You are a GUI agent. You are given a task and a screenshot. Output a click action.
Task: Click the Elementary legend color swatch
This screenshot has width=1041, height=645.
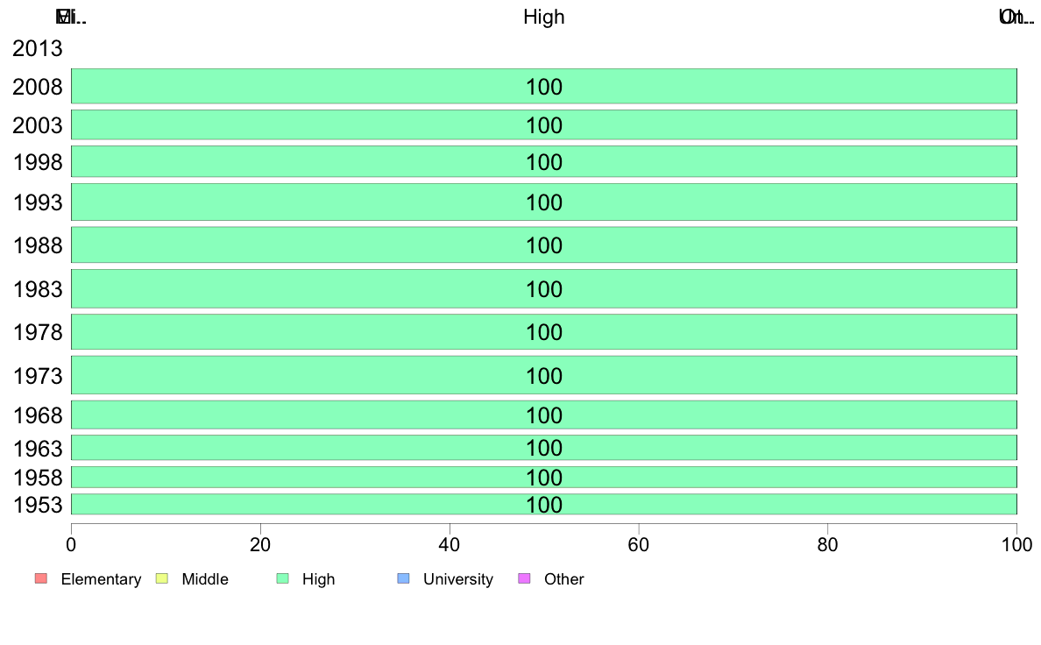41,578
